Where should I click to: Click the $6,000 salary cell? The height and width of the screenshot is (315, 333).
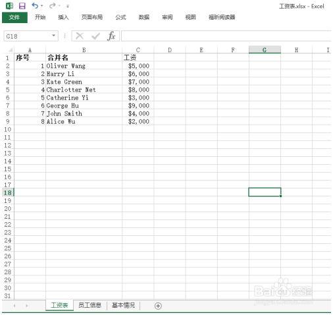(x=138, y=74)
